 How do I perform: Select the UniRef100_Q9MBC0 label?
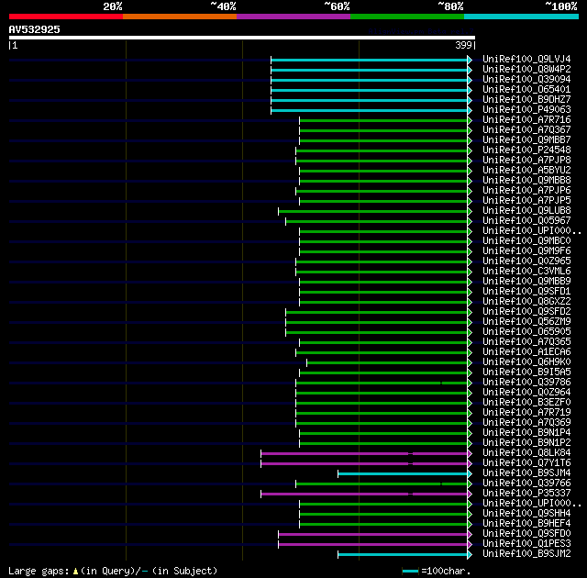tap(526, 241)
